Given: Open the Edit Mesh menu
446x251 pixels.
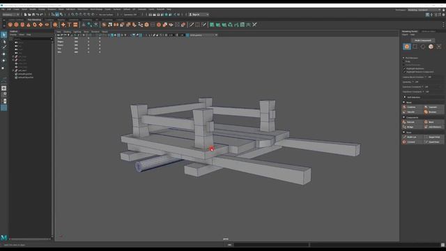Looking at the screenshot, I should tap(70, 9).
